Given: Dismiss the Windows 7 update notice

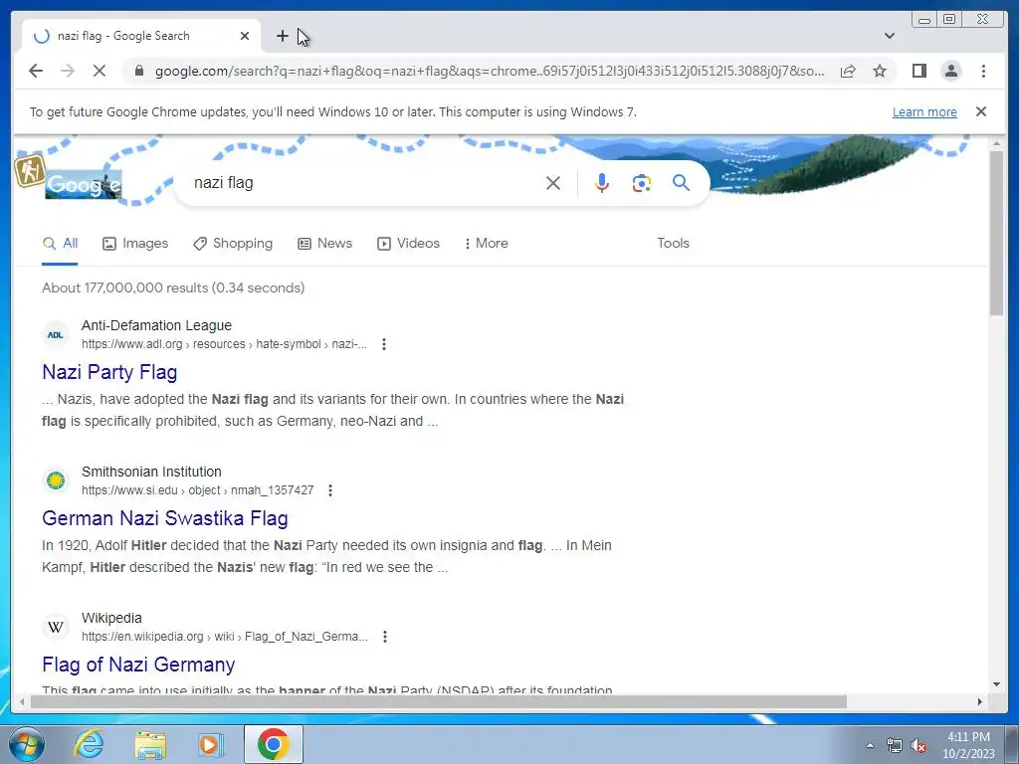Looking at the screenshot, I should pos(981,111).
